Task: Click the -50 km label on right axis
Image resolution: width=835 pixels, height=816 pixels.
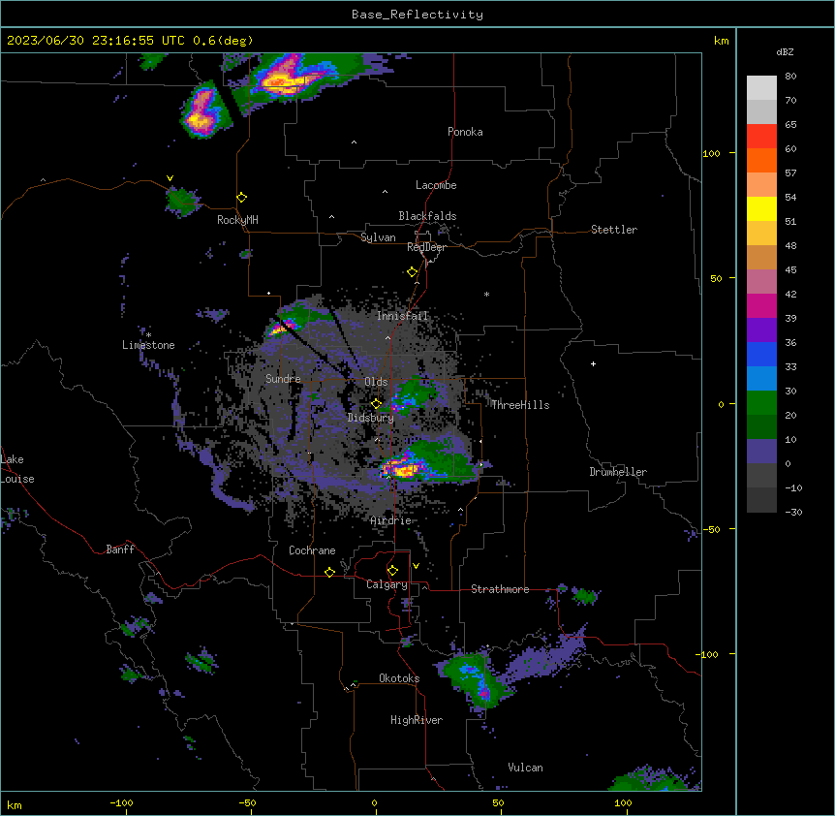Action: tap(711, 529)
